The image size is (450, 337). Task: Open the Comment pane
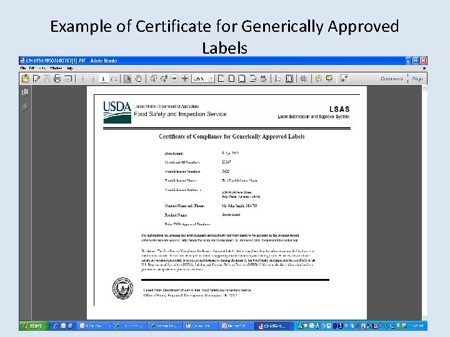(x=391, y=79)
